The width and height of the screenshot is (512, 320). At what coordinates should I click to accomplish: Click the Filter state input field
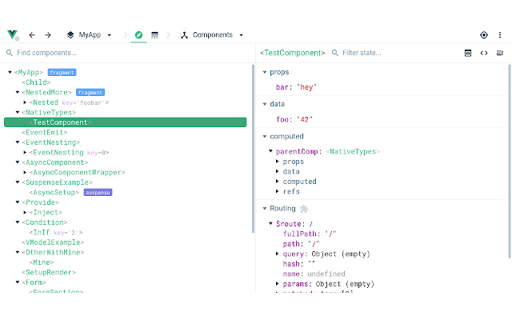[392, 53]
